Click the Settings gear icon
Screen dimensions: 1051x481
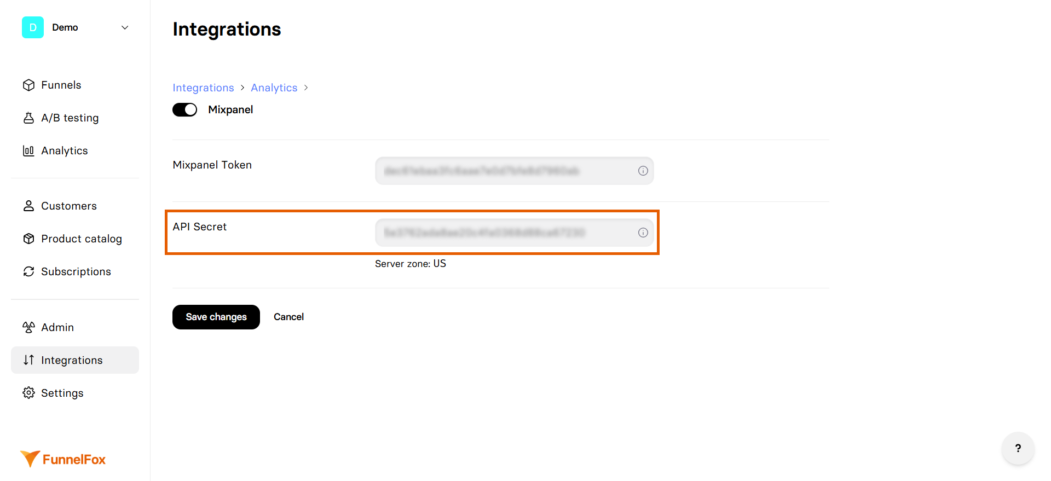[x=28, y=393]
